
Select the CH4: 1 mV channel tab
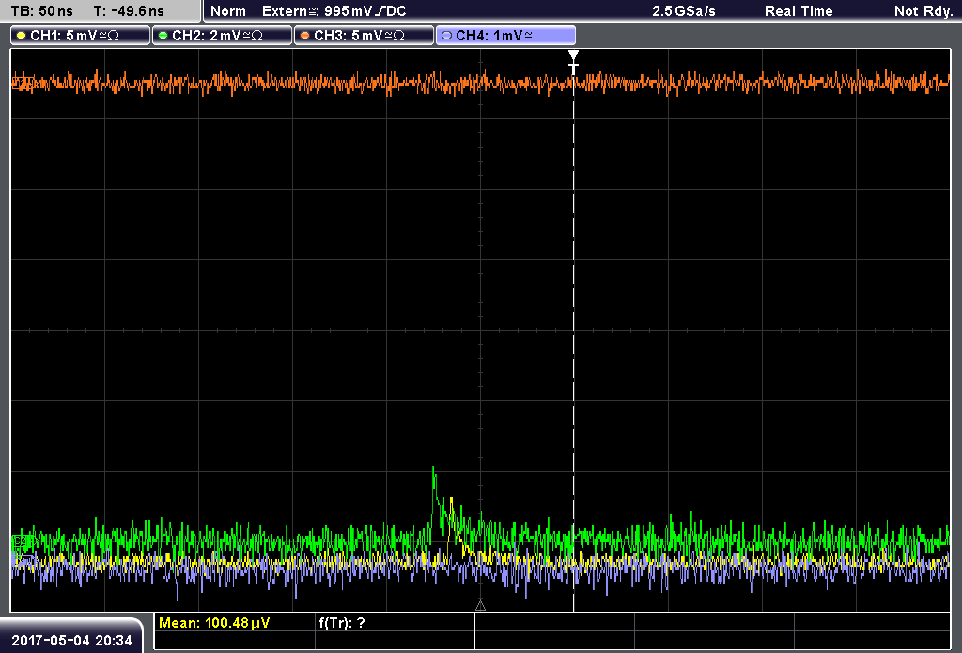pos(505,36)
